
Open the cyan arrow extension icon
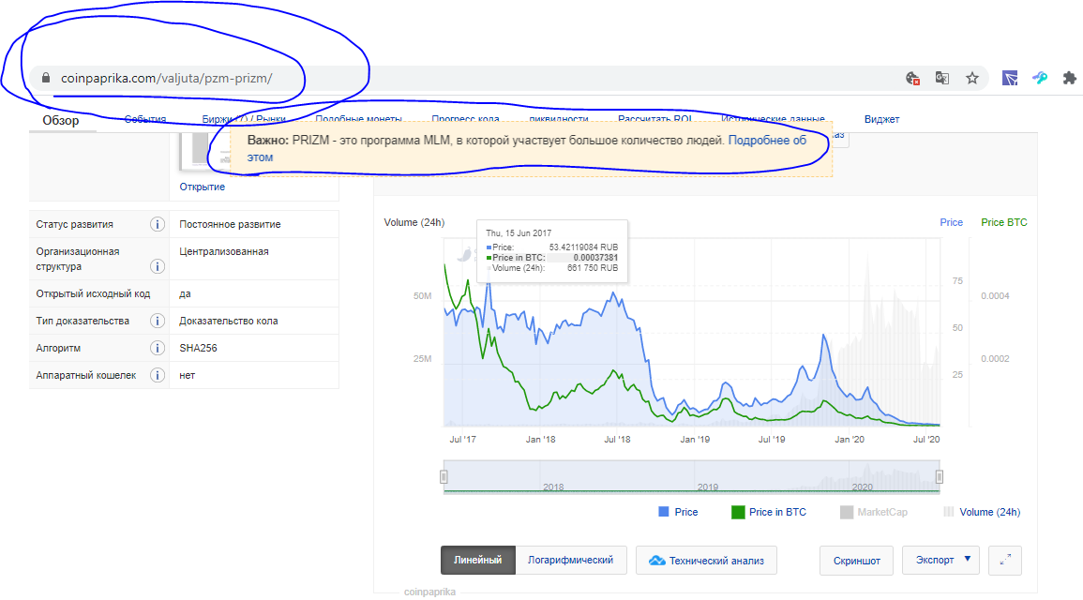[x=1040, y=78]
